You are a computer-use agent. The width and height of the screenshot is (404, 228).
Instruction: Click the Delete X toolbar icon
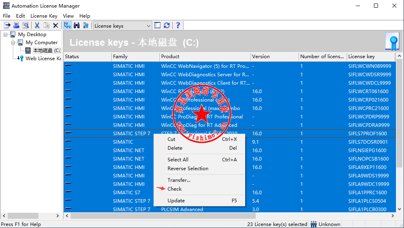tap(56, 25)
